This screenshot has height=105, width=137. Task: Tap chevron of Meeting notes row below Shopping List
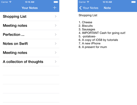click(x=56, y=26)
